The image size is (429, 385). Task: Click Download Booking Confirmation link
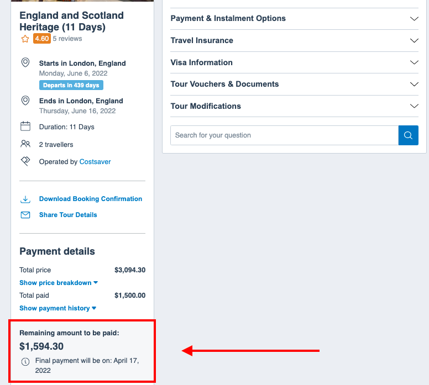(91, 199)
